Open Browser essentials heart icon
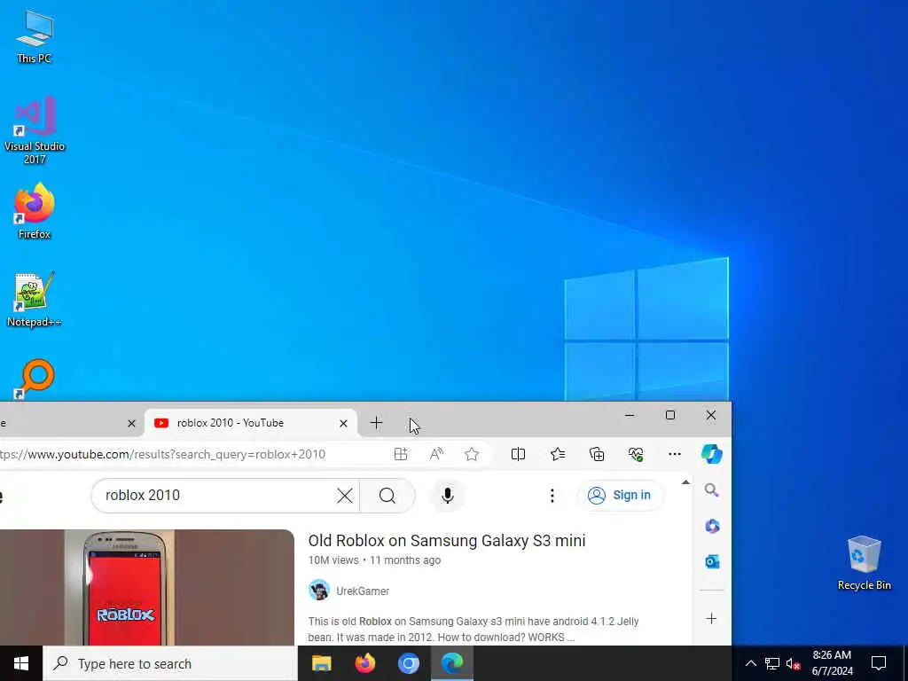908x681 pixels. [x=636, y=455]
